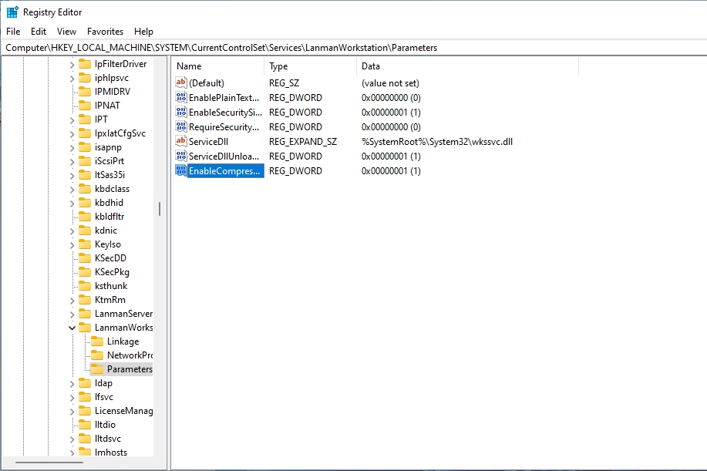This screenshot has width=707, height=471.
Task: Select the Parameters folder icon in tree
Action: (97, 369)
